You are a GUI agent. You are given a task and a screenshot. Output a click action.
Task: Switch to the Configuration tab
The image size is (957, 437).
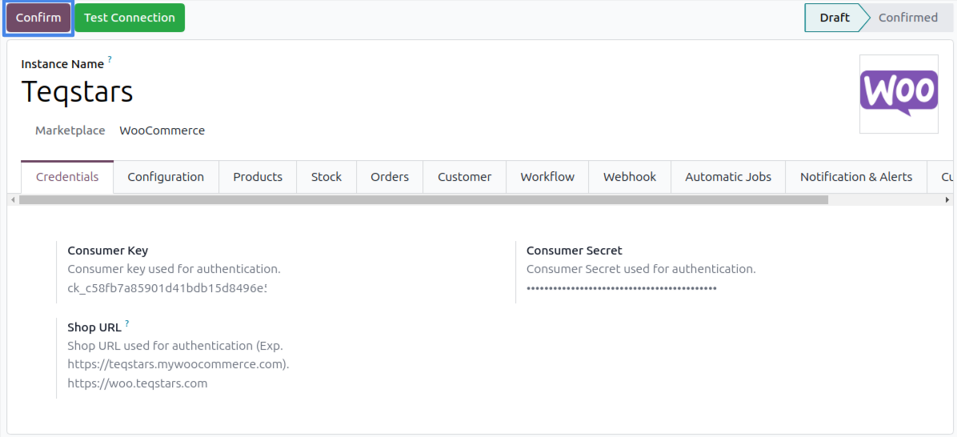[x=166, y=177]
